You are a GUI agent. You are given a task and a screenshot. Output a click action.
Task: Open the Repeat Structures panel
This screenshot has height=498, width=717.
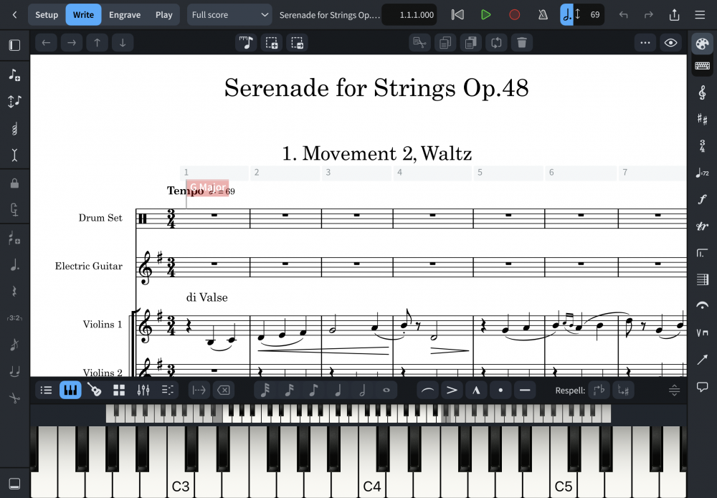tap(702, 253)
